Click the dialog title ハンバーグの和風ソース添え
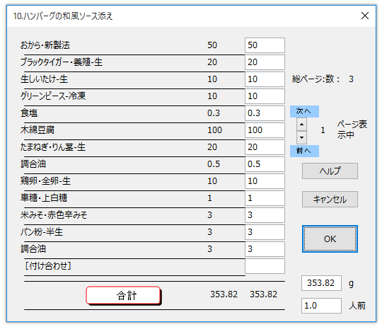This screenshot has height=327, width=382. pyautogui.click(x=63, y=16)
